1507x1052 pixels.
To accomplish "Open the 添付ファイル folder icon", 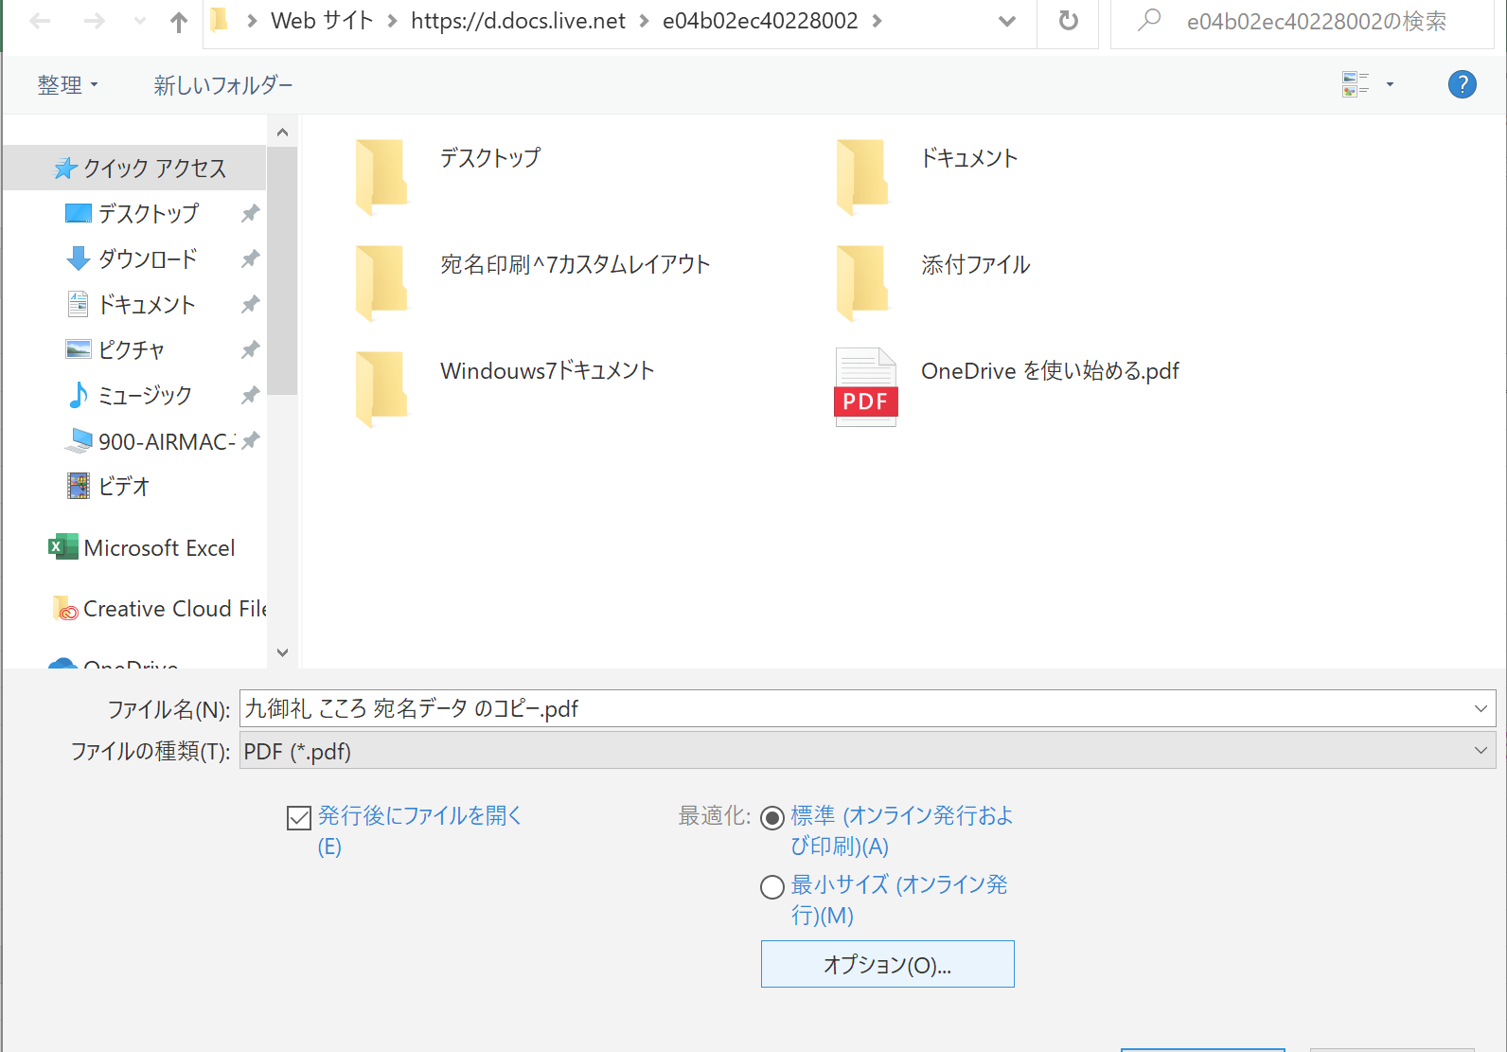I will point(861,281).
